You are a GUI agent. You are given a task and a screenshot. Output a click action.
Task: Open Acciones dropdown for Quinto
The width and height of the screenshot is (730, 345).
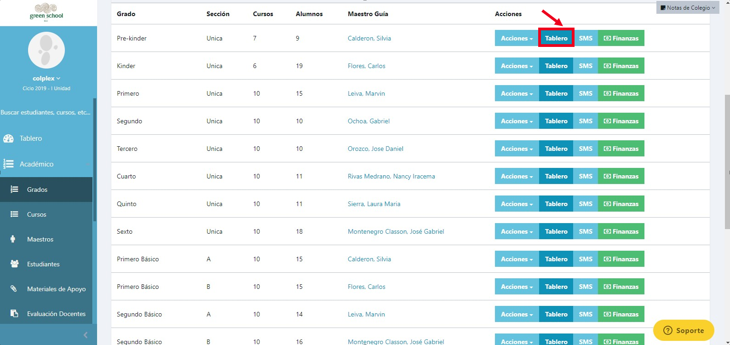[517, 204]
